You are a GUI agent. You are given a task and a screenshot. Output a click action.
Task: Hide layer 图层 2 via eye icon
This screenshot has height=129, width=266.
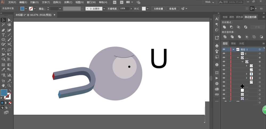click(224, 49)
